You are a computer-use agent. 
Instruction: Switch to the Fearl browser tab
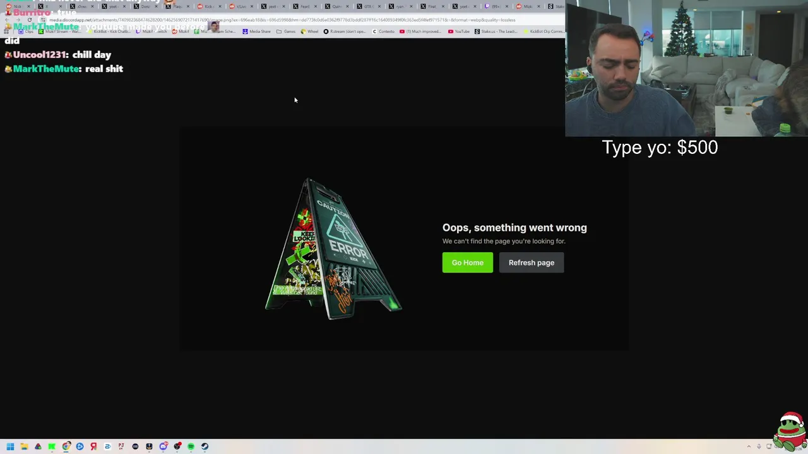point(305,6)
